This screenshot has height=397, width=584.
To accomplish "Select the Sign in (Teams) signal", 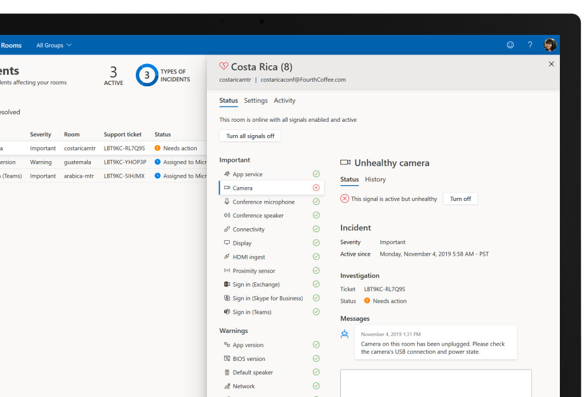I will (252, 312).
